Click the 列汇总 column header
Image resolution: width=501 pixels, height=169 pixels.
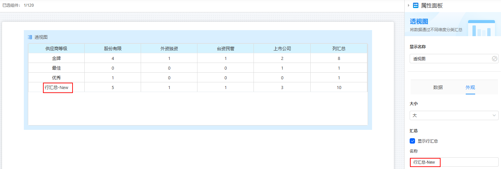tap(339, 49)
